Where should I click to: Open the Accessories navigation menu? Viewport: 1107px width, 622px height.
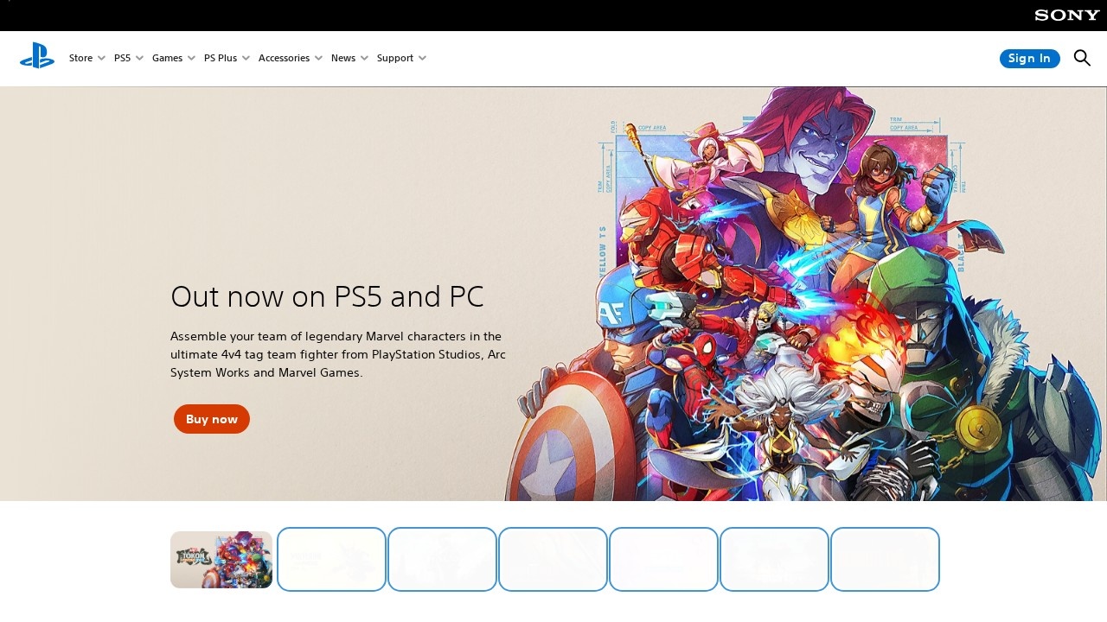point(291,59)
